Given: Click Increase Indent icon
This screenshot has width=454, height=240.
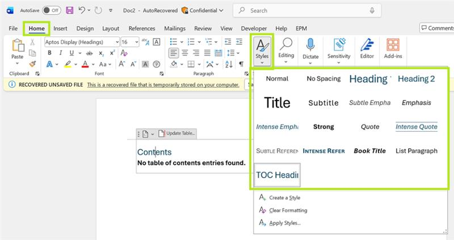Looking at the screenshot, I should point(239,42).
